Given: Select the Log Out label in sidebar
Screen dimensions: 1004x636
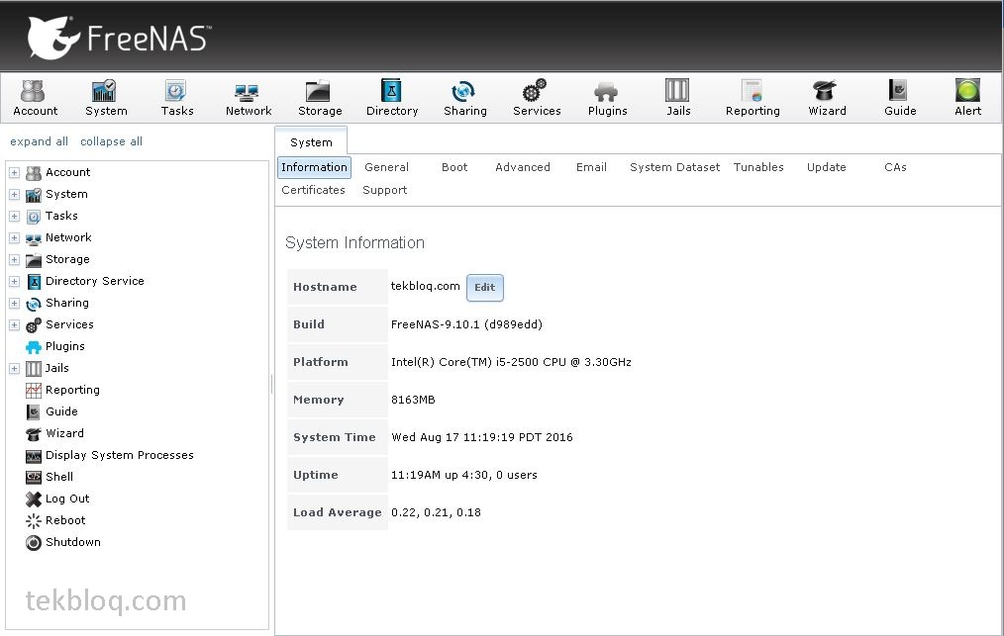Looking at the screenshot, I should pos(67,499).
